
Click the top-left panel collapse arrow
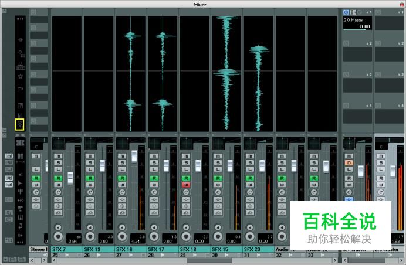(x=5, y=11)
